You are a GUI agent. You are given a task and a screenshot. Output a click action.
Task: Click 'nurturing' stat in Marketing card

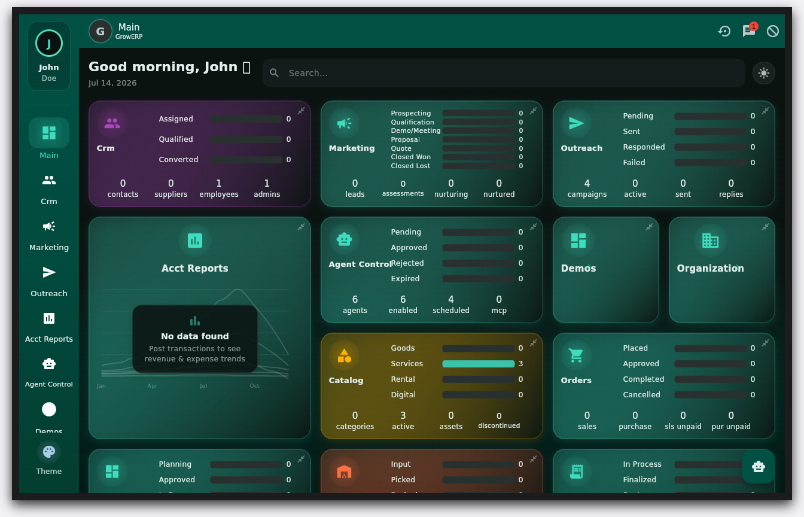(x=451, y=188)
